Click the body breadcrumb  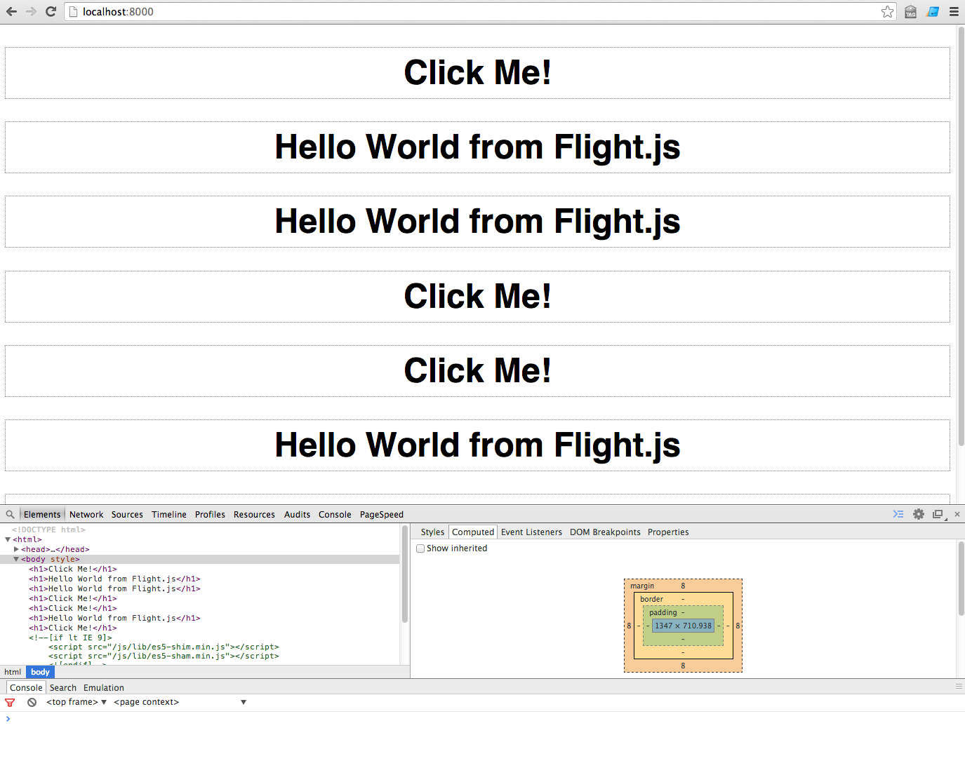click(40, 672)
